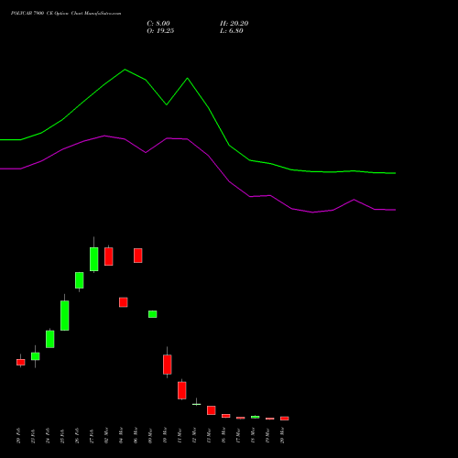Select the red candlestick for 20 Feb

(21, 362)
